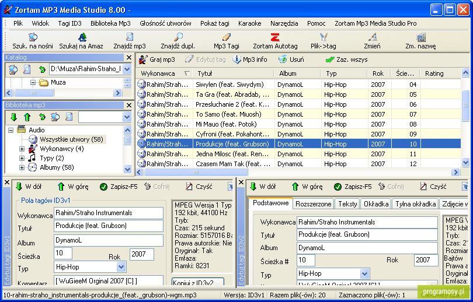This screenshot has height=302, width=473.
Task: Select the Siwylen (feat. Siwydym) track row
Action: coord(298,85)
